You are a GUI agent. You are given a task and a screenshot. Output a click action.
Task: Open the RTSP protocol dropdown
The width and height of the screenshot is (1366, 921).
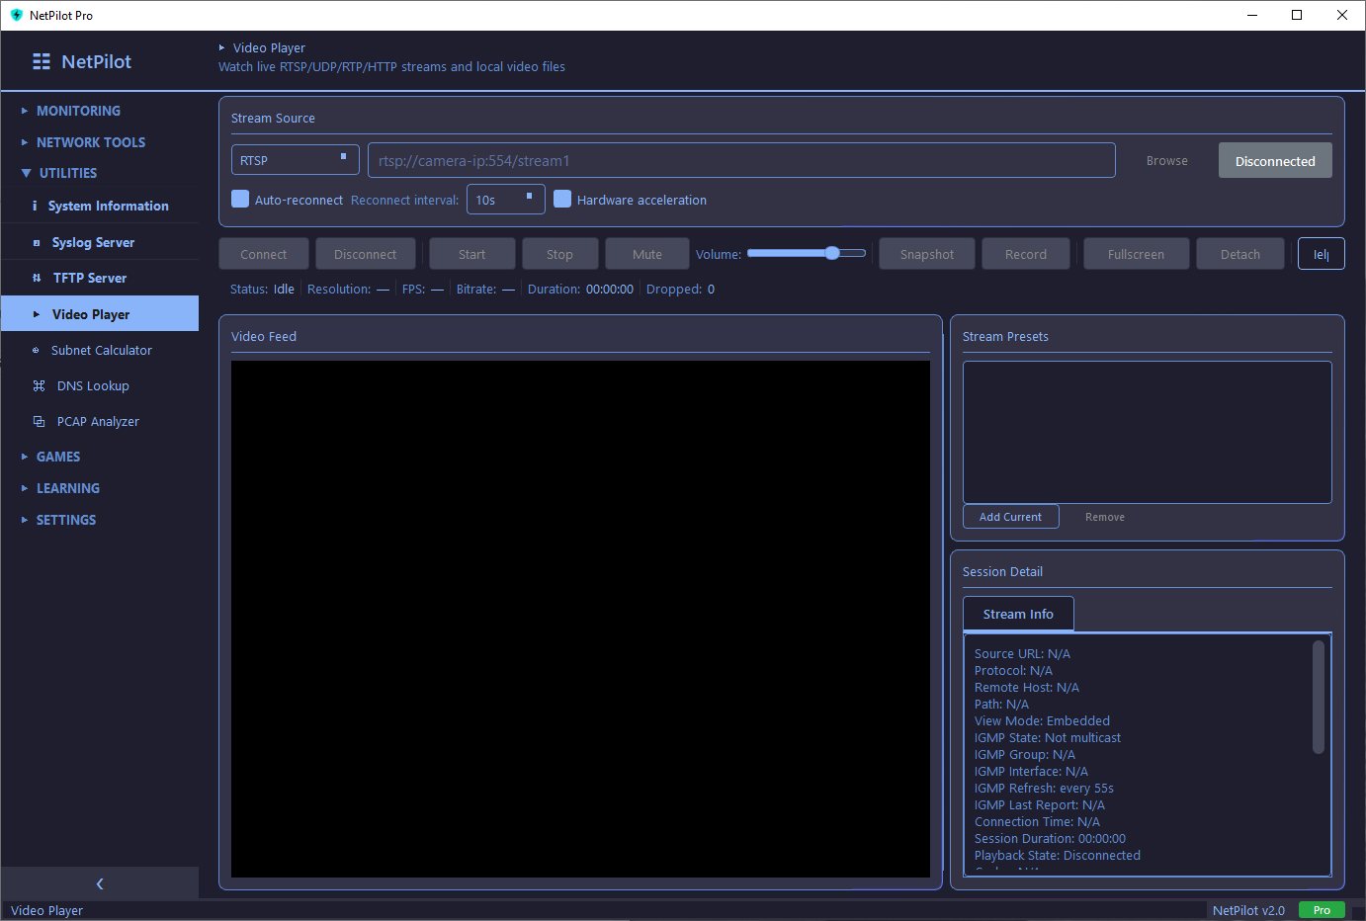(295, 159)
